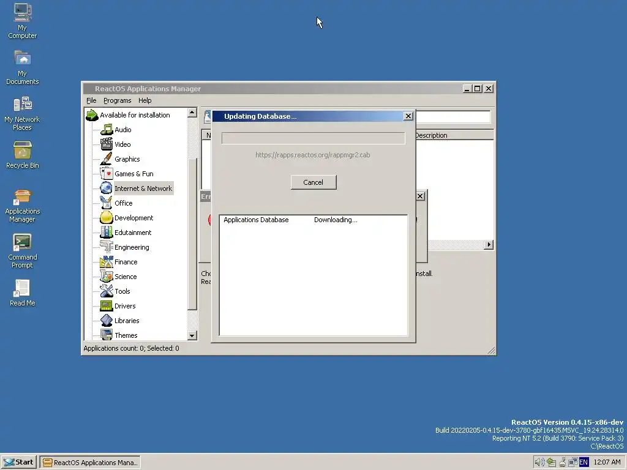Viewport: 627px width, 470px height.
Task: Select the Engineering category icon
Action: (107, 247)
